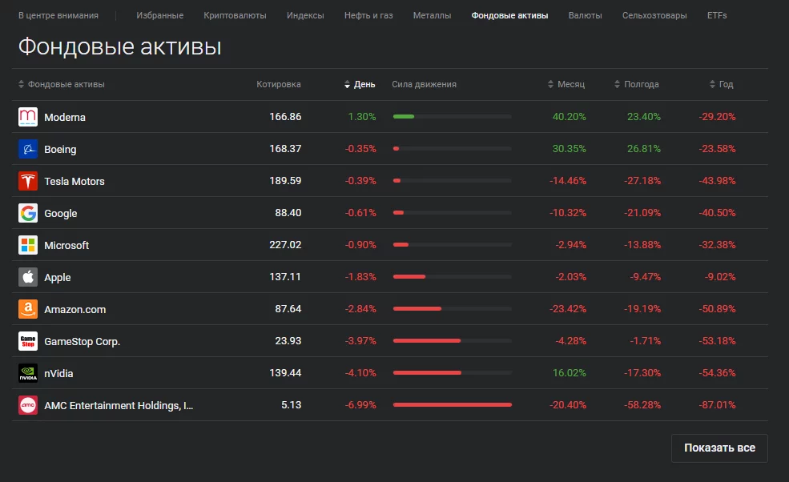
Task: Click the Amazon.com logo icon
Action: coord(28,309)
